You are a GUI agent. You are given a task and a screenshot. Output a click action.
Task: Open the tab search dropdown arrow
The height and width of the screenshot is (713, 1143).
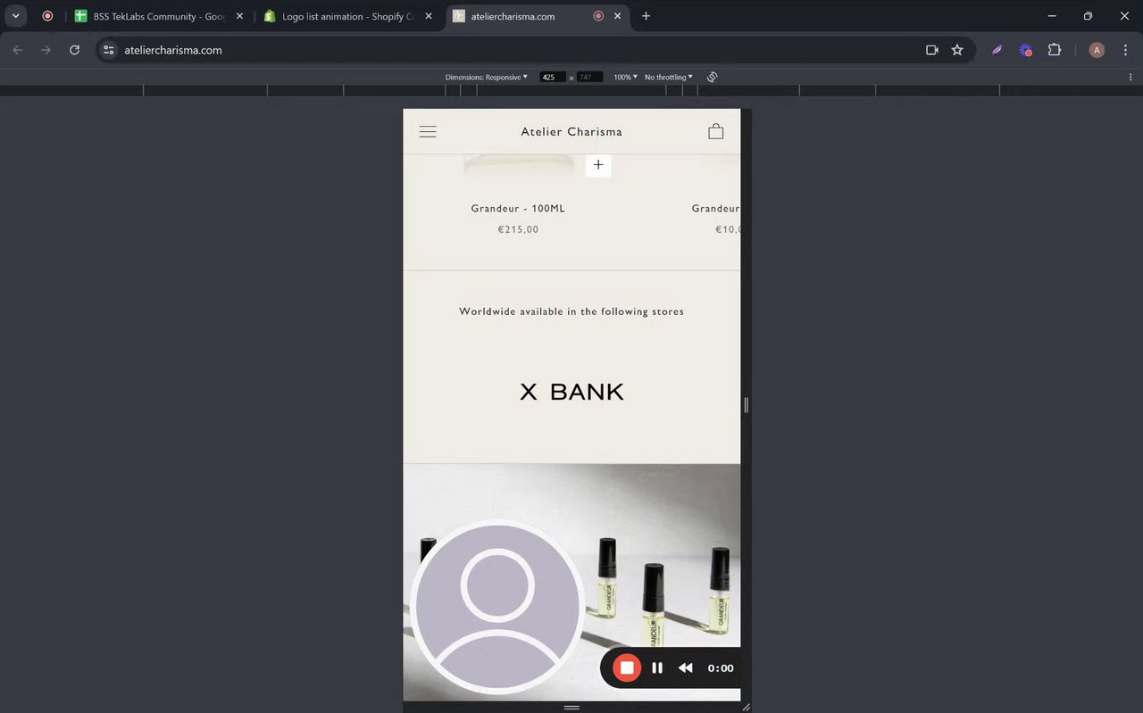click(16, 16)
